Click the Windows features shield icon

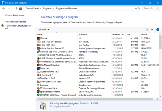[3, 26]
